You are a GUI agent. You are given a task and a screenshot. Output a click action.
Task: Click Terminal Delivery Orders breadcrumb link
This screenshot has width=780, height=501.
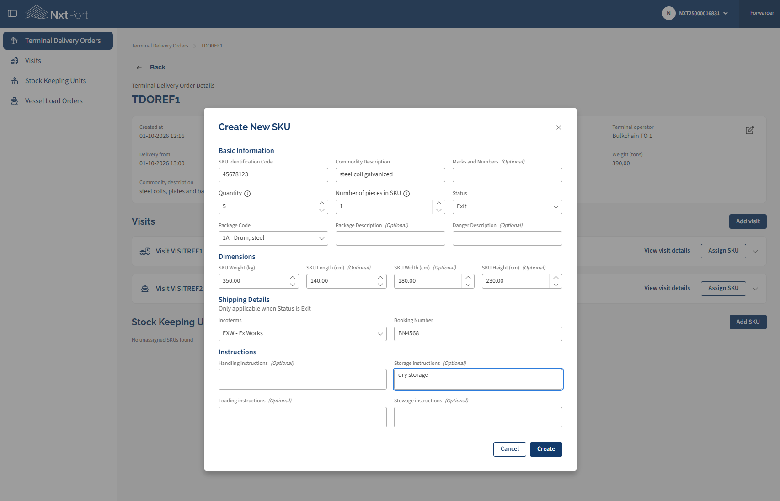(160, 46)
